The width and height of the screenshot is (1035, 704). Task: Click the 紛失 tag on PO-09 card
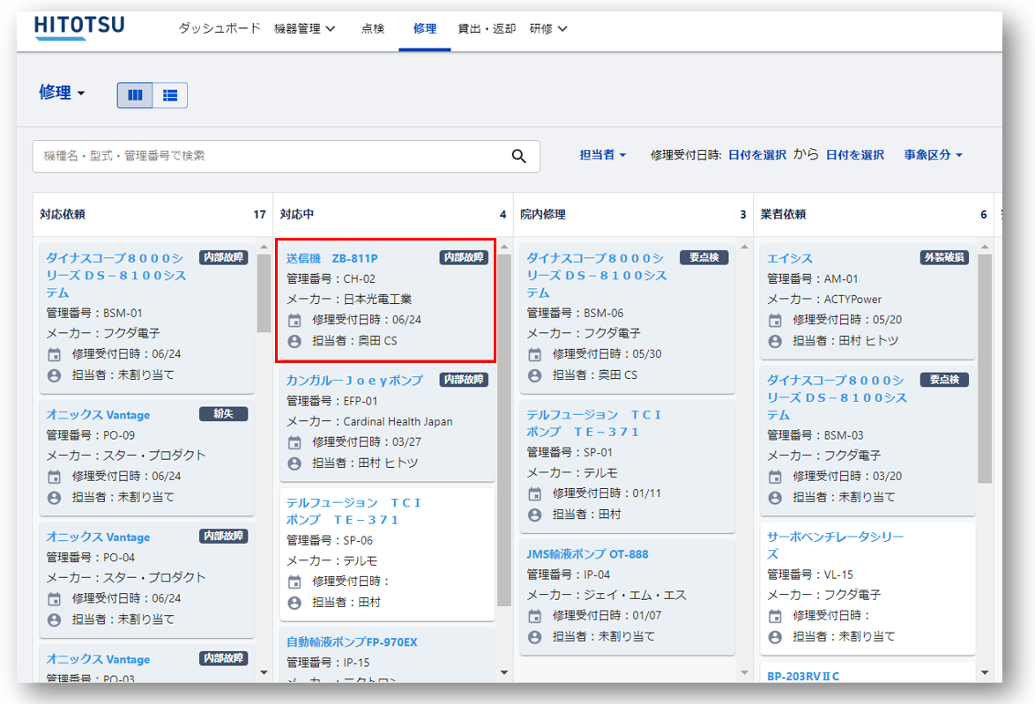coord(224,414)
